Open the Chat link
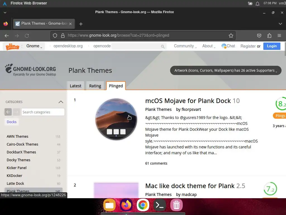This screenshot has width=286, height=215. [x=228, y=46]
